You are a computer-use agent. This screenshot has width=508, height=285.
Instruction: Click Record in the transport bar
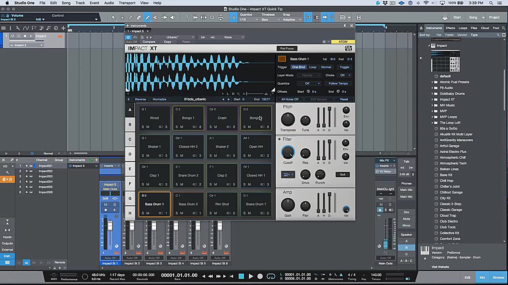click(260, 276)
